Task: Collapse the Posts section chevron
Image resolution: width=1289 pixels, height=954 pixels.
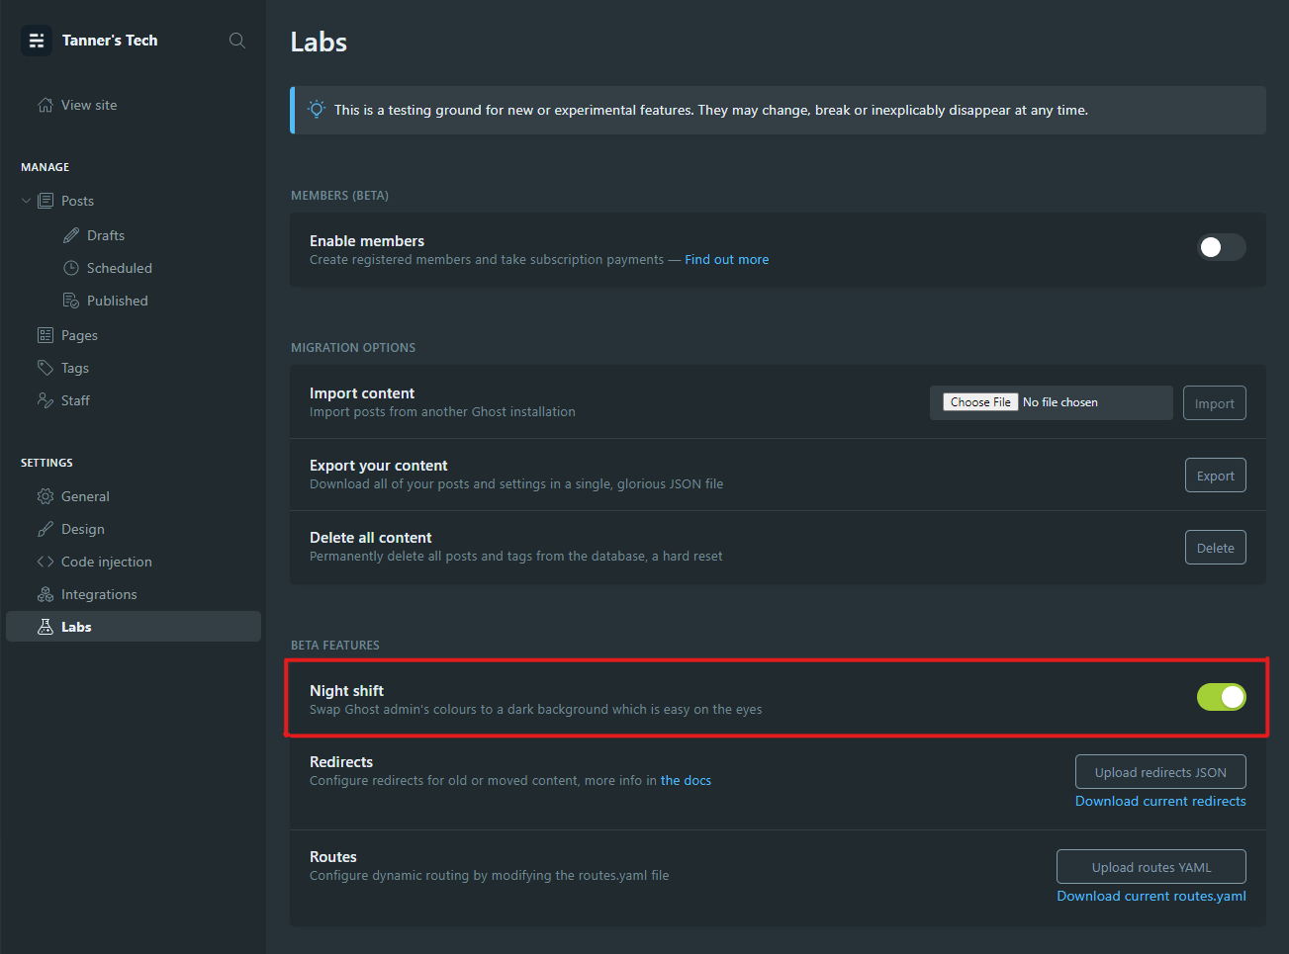Action: pos(27,201)
